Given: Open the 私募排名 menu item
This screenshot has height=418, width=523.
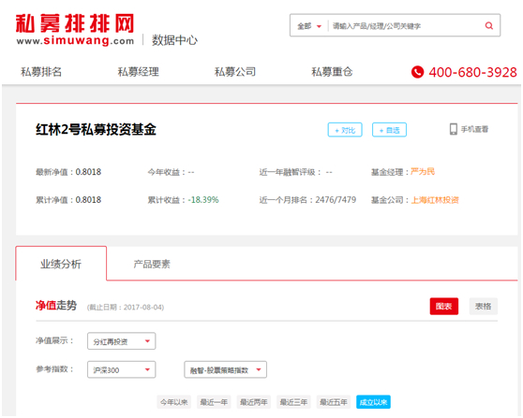Looking at the screenshot, I should pyautogui.click(x=41, y=72).
